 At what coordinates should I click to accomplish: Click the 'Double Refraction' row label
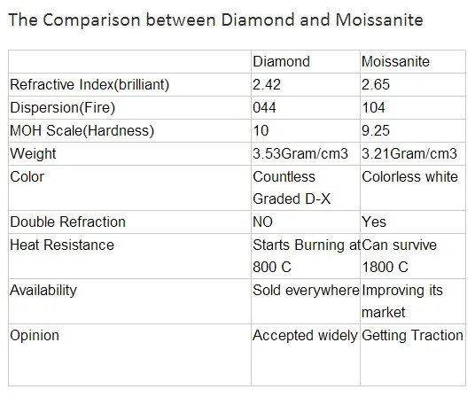(68, 222)
